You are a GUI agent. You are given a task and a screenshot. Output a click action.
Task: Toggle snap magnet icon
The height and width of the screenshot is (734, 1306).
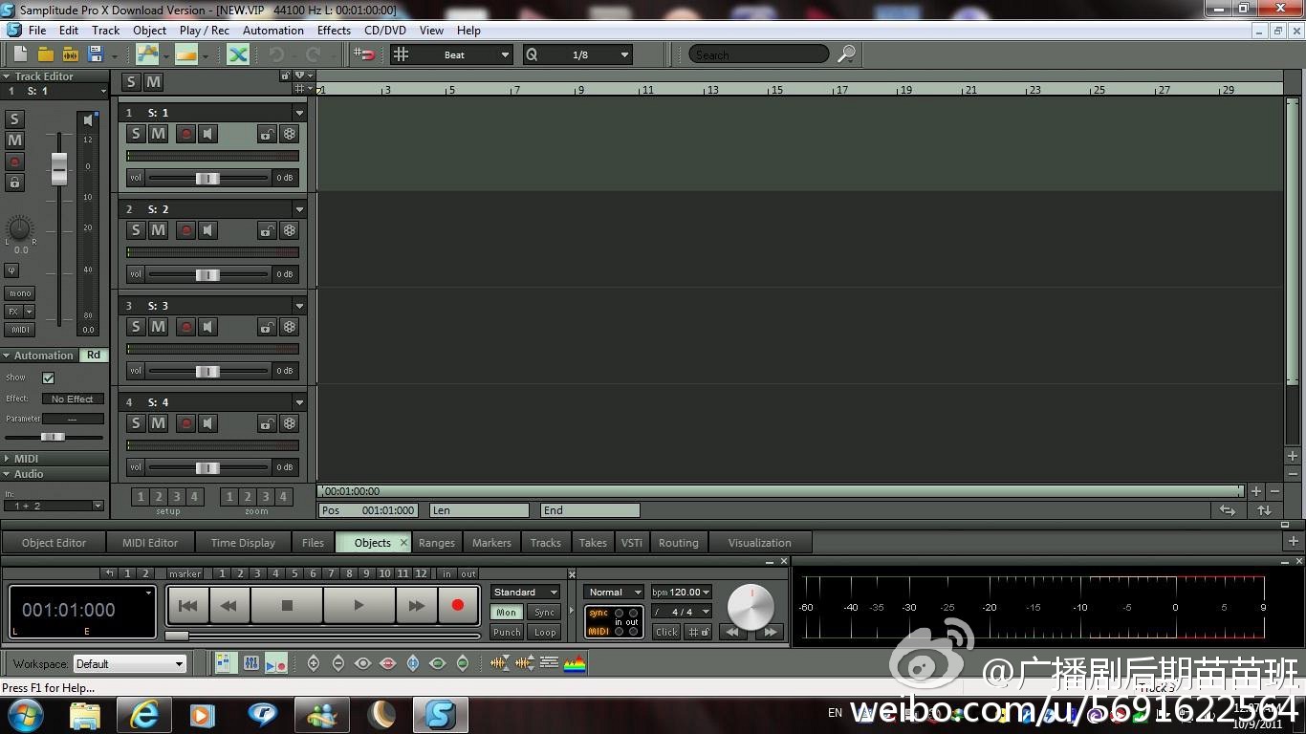coord(364,54)
